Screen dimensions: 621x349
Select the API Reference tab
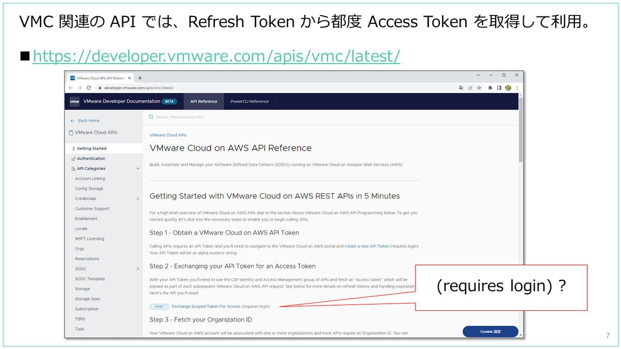click(x=203, y=101)
